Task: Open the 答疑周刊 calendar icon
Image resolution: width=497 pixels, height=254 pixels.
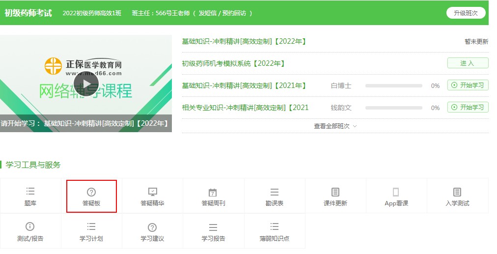Action: [213, 192]
